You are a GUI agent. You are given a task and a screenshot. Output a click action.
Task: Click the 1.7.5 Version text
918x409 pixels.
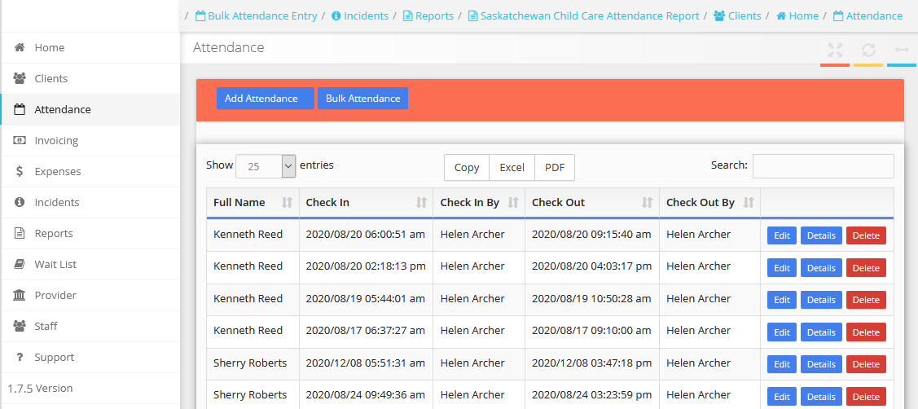40,388
